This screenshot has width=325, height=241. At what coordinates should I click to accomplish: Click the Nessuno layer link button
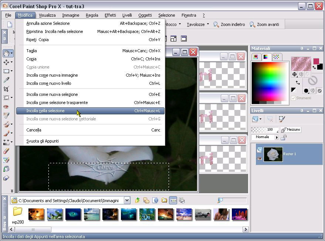click(x=291, y=130)
